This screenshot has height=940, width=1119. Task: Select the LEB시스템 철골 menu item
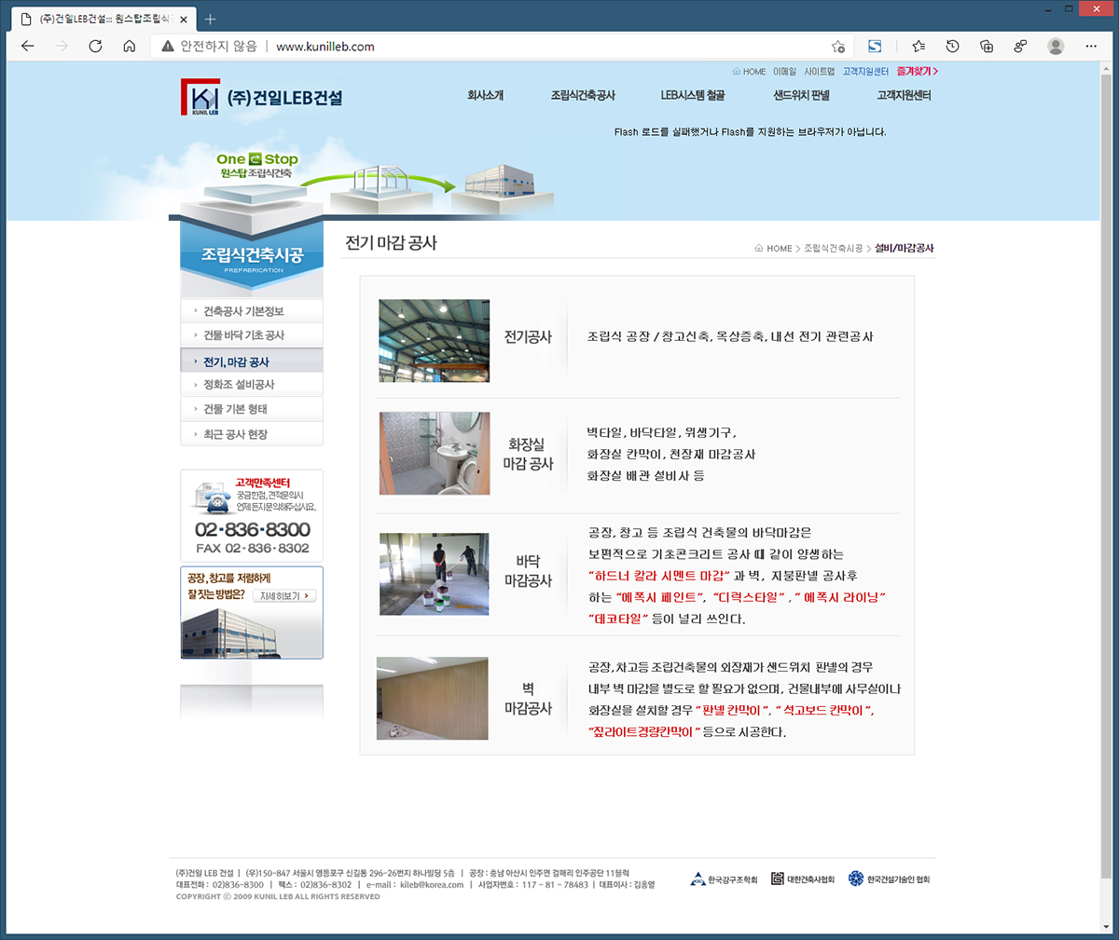click(x=692, y=95)
